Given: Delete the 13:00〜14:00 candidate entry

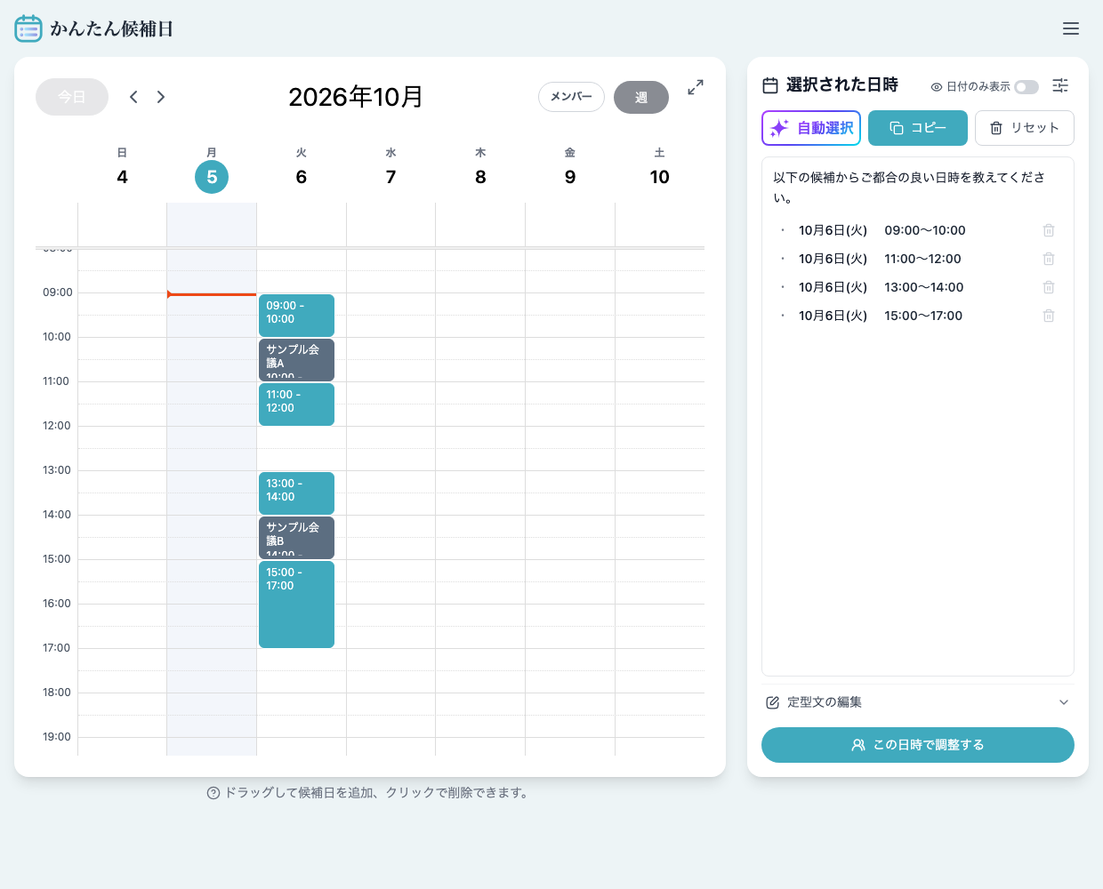Looking at the screenshot, I should [1049, 287].
